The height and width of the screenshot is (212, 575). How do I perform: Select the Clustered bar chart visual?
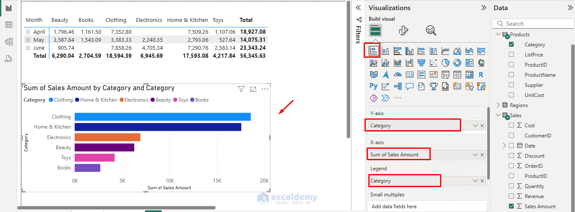397,51
